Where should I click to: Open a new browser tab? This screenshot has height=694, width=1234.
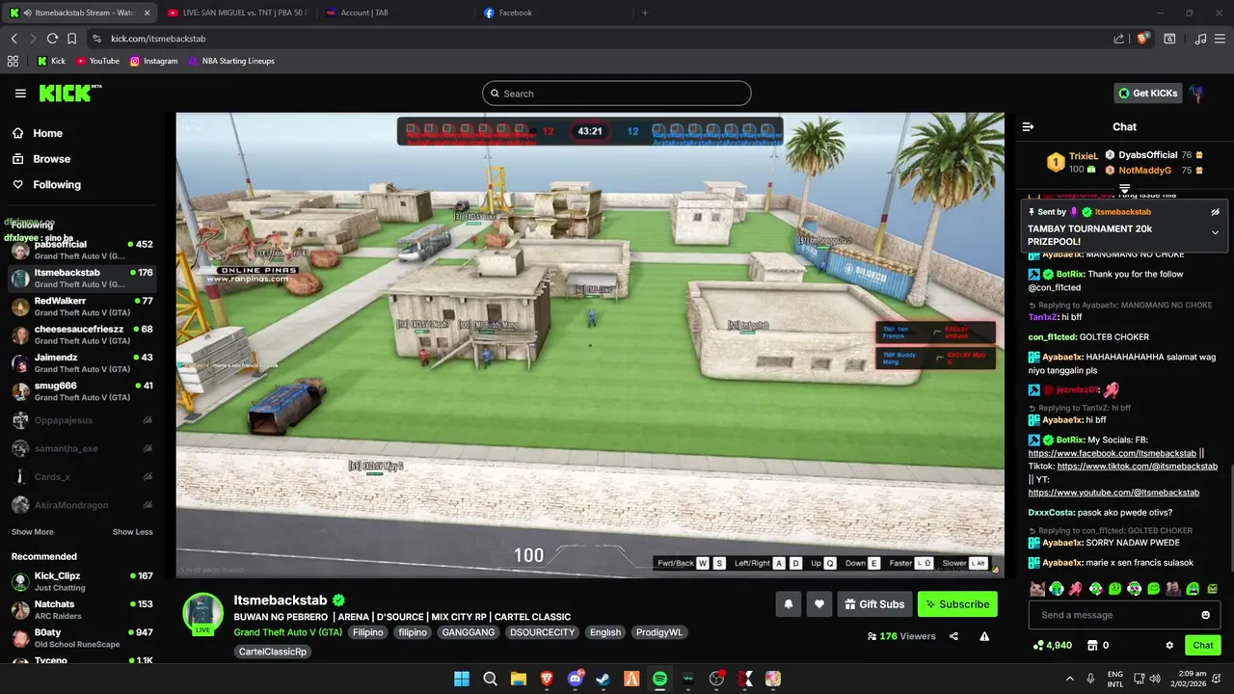coord(645,13)
